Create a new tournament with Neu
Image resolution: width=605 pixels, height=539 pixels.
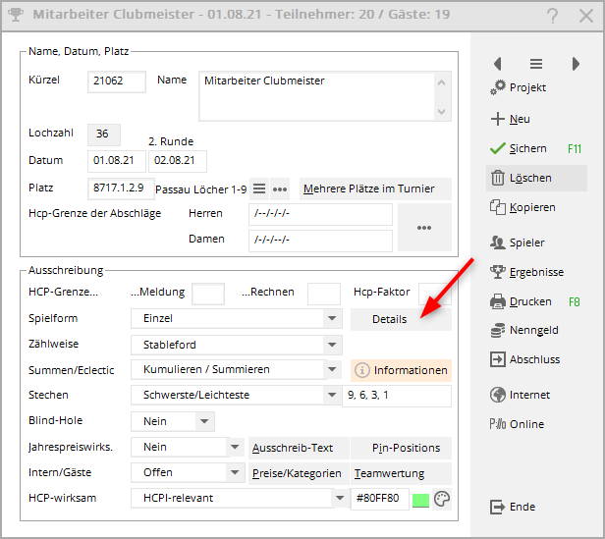(x=497, y=119)
